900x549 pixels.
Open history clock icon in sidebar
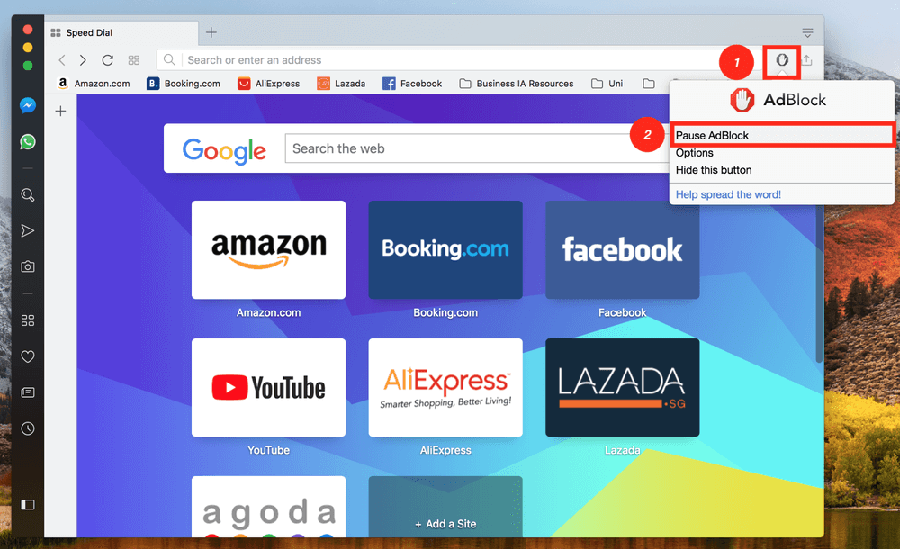(28, 428)
